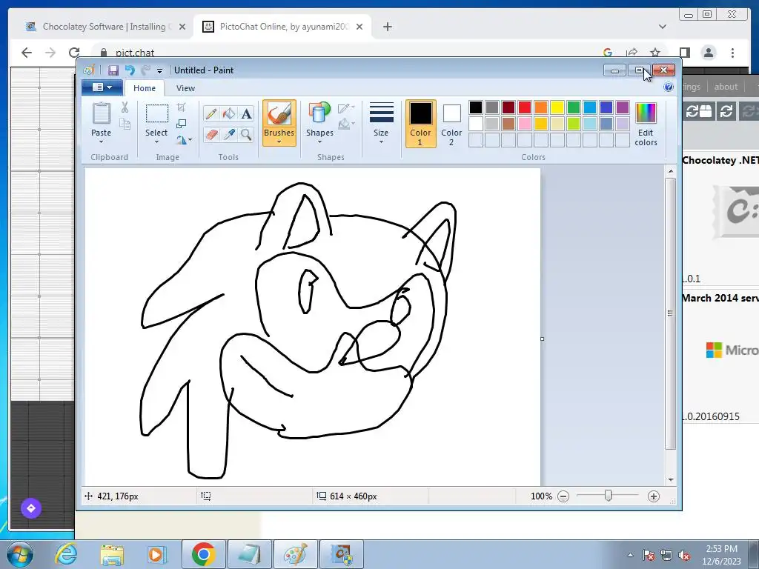Expand the Select options arrow

[156, 142]
